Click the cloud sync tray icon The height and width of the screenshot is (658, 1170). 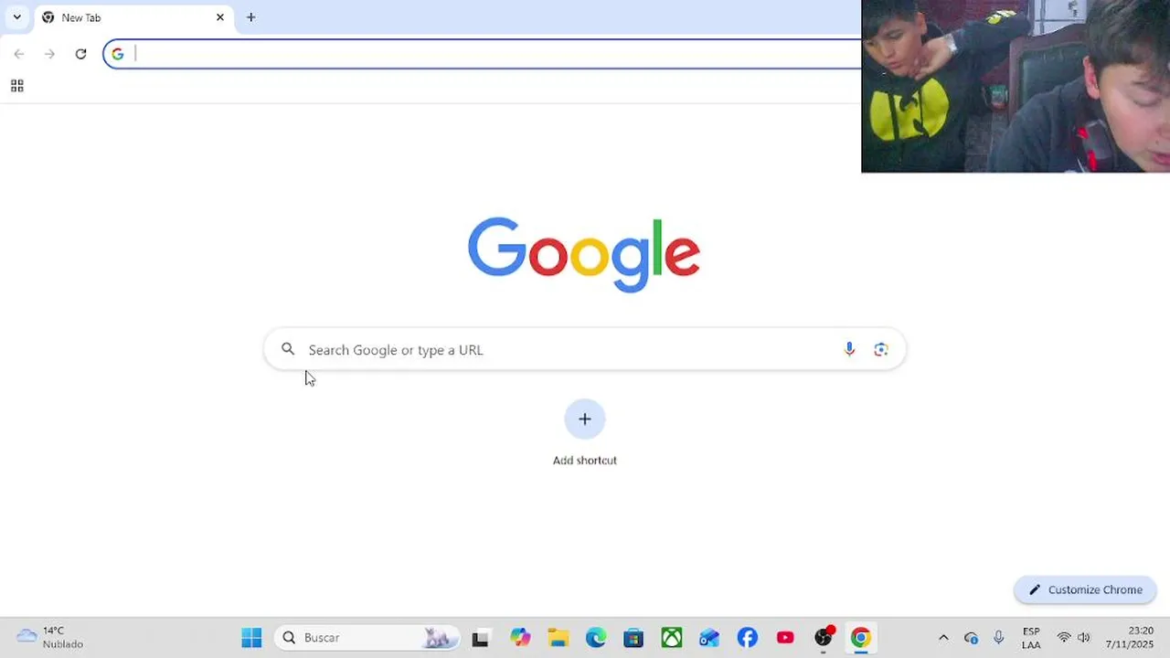coord(971,638)
